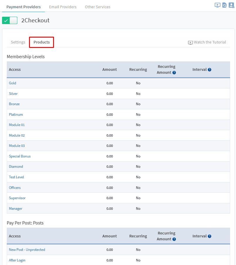Click the Membership Levels heading
This screenshot has height=265, width=236.
point(26,57)
